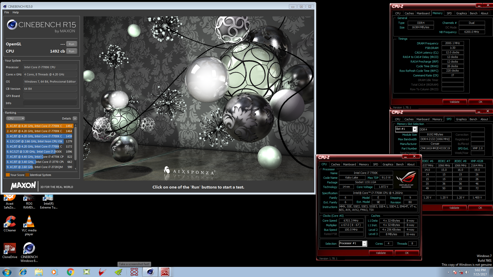Click the ROG Republic of Gamers logo

(x=406, y=179)
